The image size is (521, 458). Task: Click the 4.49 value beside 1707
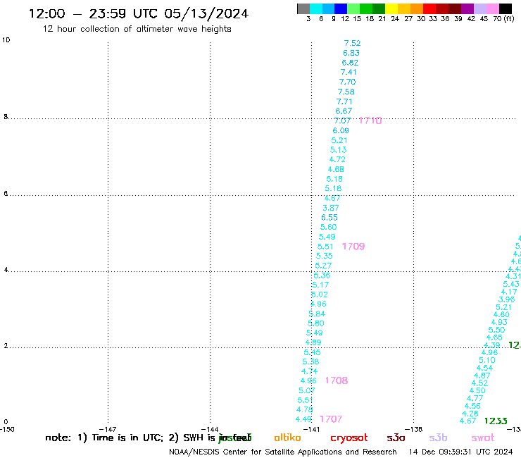tap(303, 419)
